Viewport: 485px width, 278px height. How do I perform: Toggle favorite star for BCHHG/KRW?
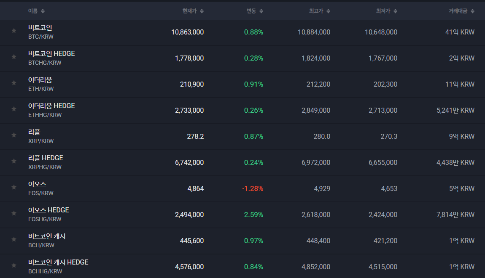[x=14, y=265]
